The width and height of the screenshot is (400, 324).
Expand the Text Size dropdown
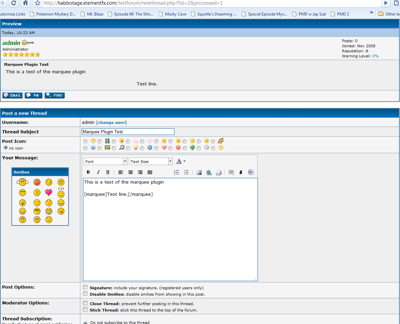(151, 162)
